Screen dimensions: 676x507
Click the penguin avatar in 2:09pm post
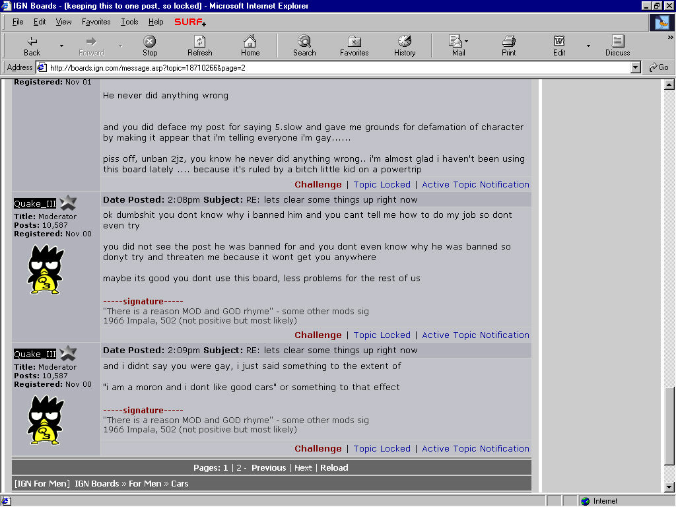(x=46, y=420)
